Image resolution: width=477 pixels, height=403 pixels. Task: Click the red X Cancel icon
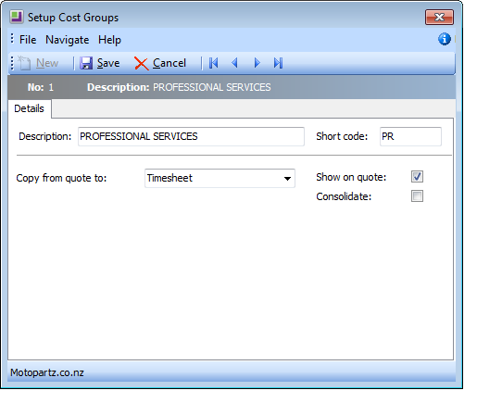(x=142, y=64)
